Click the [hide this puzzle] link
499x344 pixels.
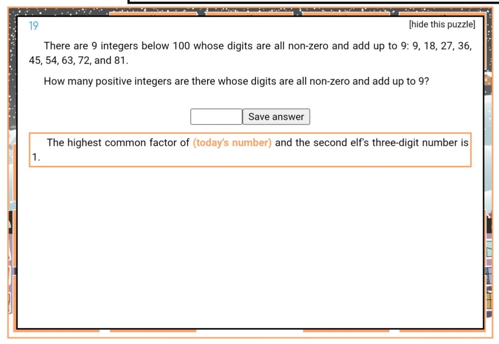pos(441,25)
